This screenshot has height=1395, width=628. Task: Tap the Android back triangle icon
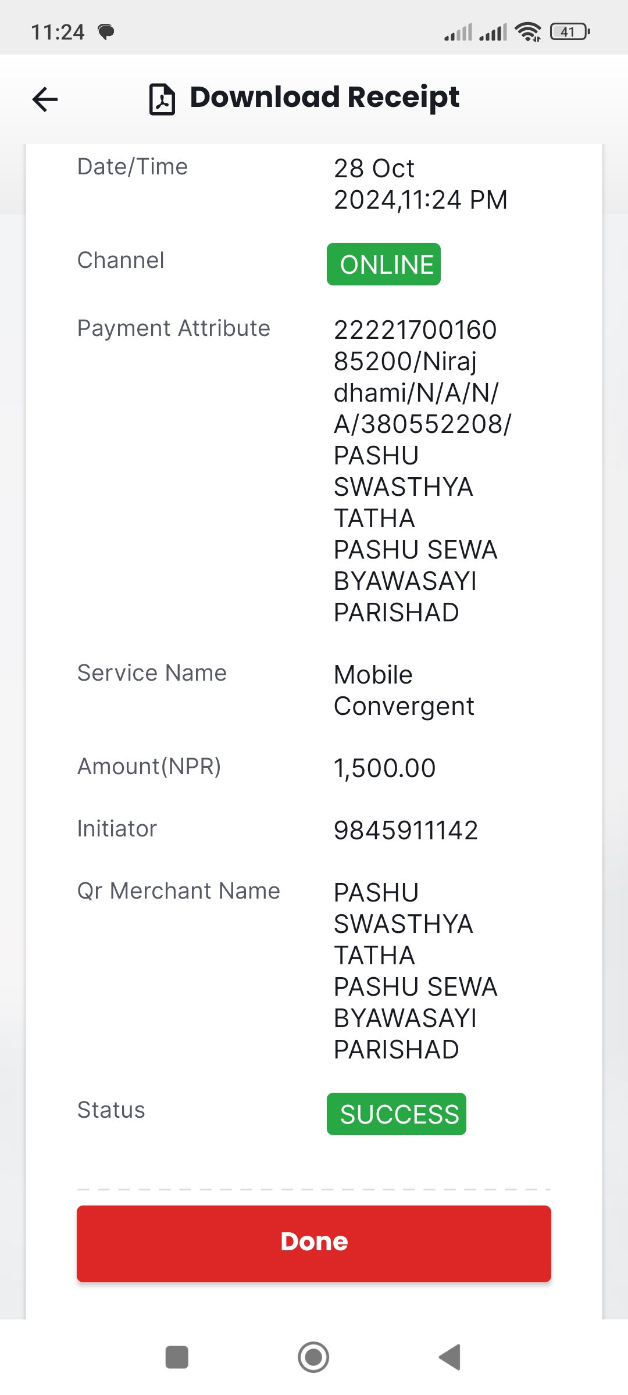coord(450,1357)
